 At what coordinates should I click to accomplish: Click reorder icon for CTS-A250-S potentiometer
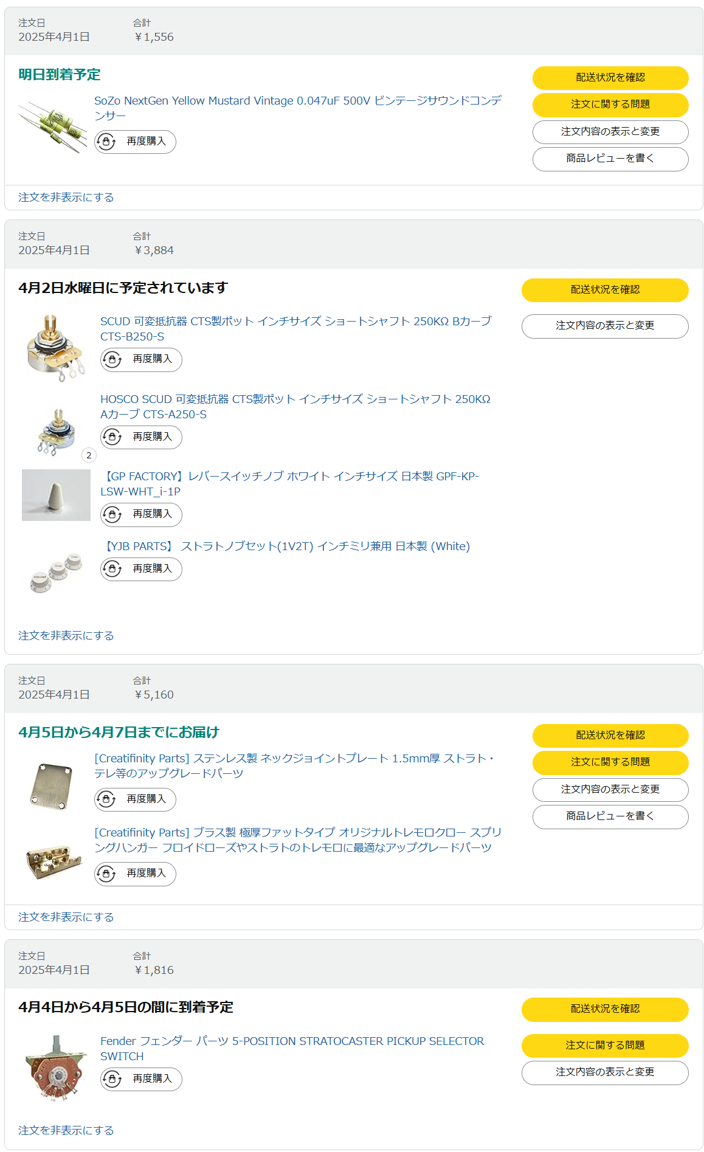[x=112, y=437]
